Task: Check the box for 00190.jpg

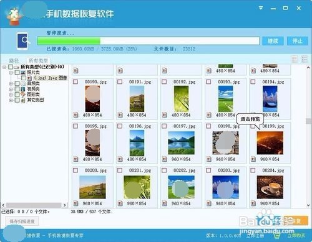Action: tap(76, 81)
